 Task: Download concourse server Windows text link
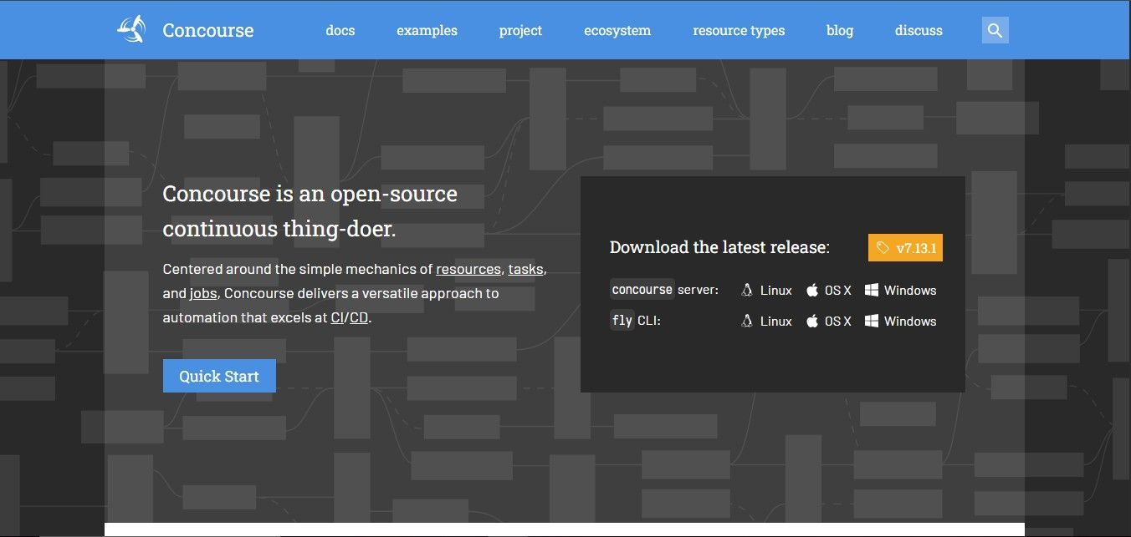tap(910, 291)
